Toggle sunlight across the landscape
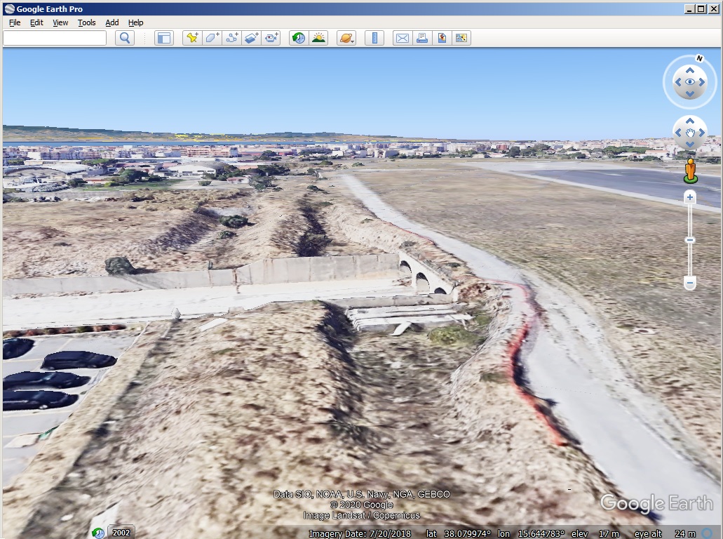This screenshot has width=723, height=539. (x=318, y=38)
